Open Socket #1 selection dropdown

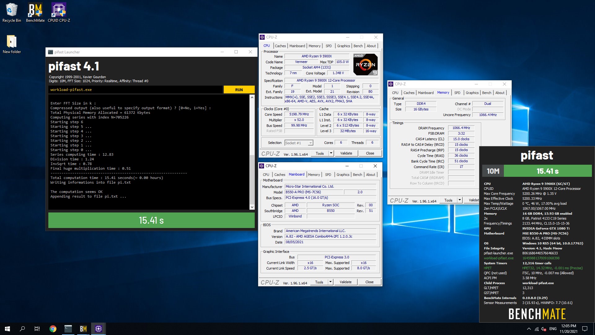(299, 143)
